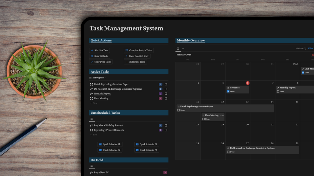Open the In Progress view dropdown

(x=98, y=78)
